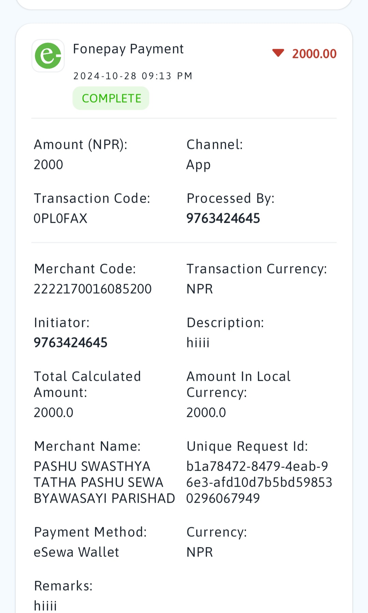Tap the Unique Request Id value

[259, 482]
